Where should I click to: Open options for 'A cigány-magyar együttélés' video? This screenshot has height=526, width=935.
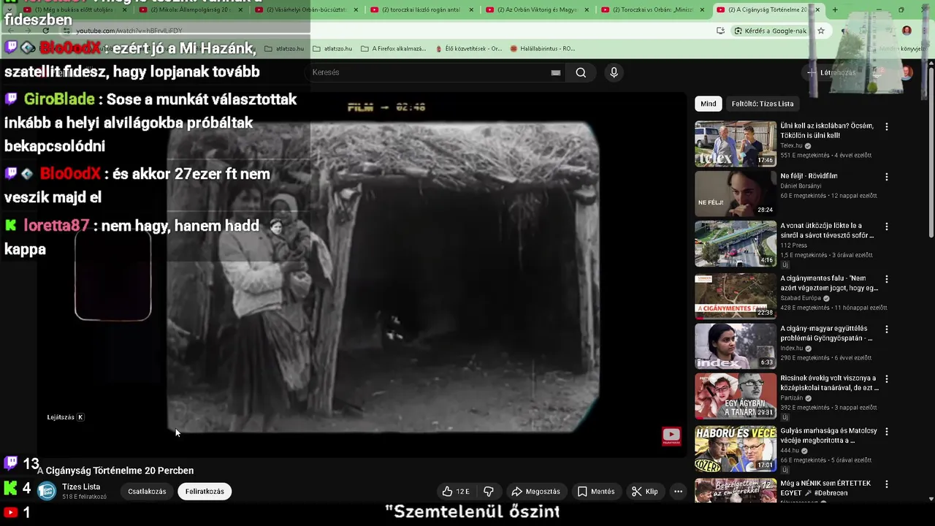887,329
